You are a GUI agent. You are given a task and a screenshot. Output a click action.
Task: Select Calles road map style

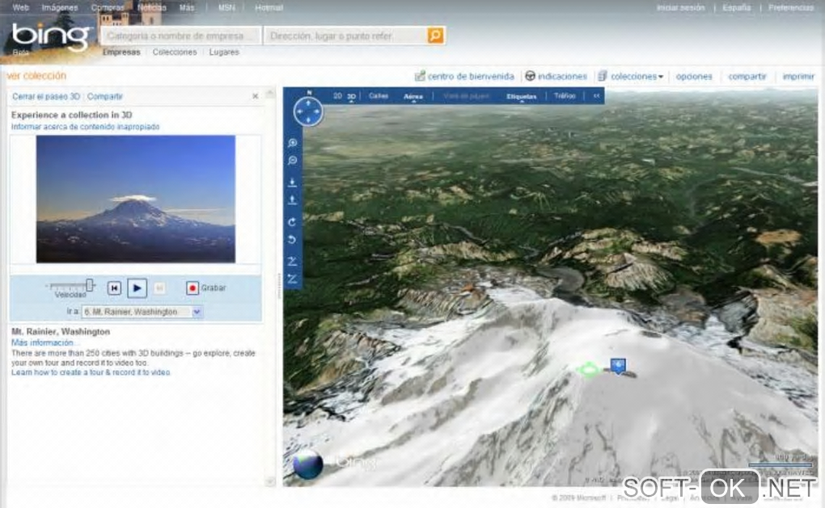pyautogui.click(x=379, y=96)
